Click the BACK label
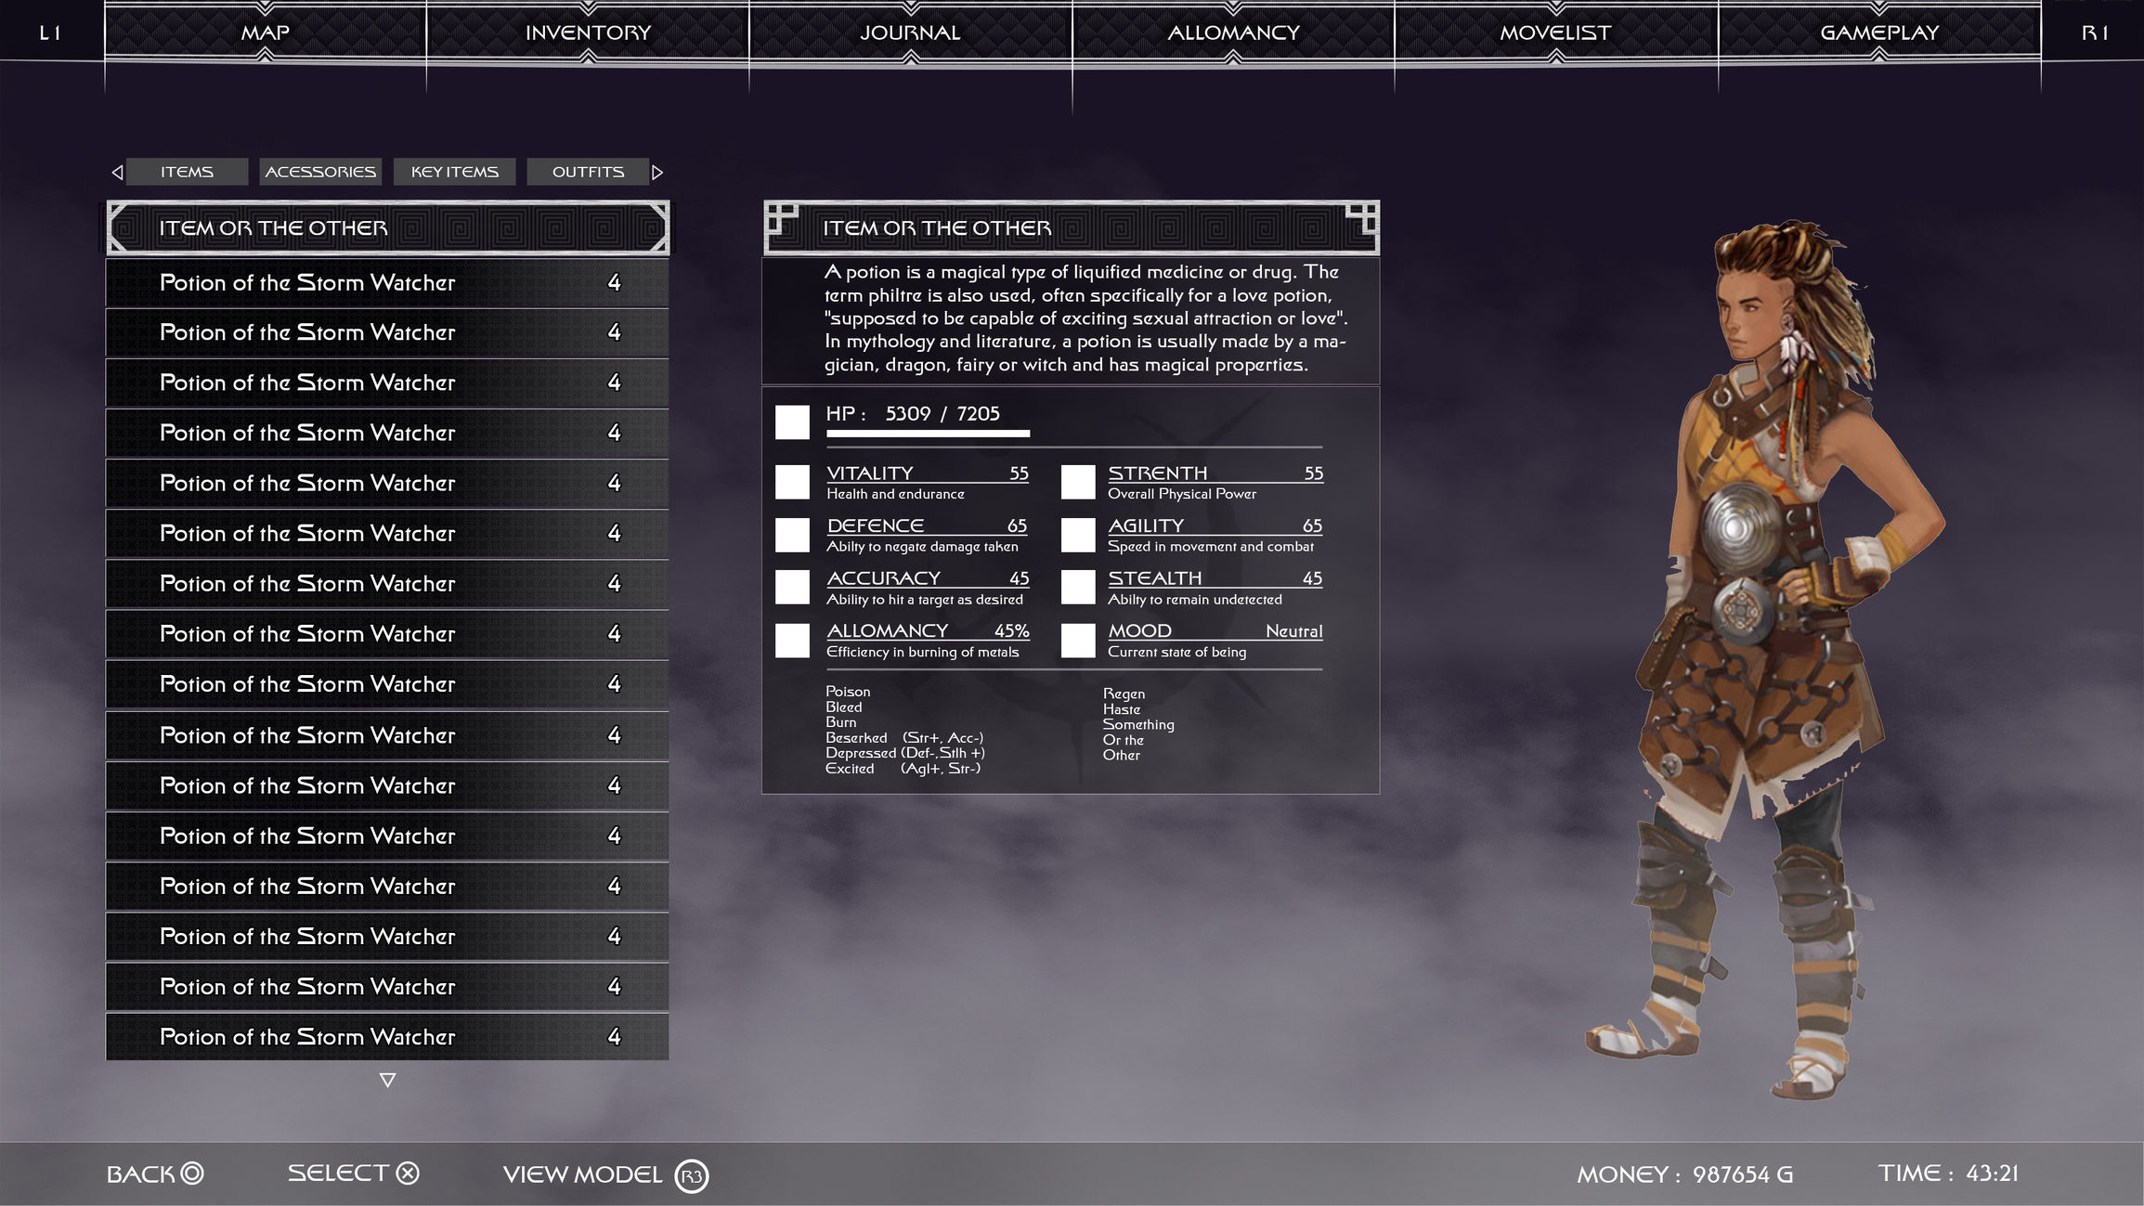This screenshot has width=2144, height=1206. click(x=140, y=1174)
